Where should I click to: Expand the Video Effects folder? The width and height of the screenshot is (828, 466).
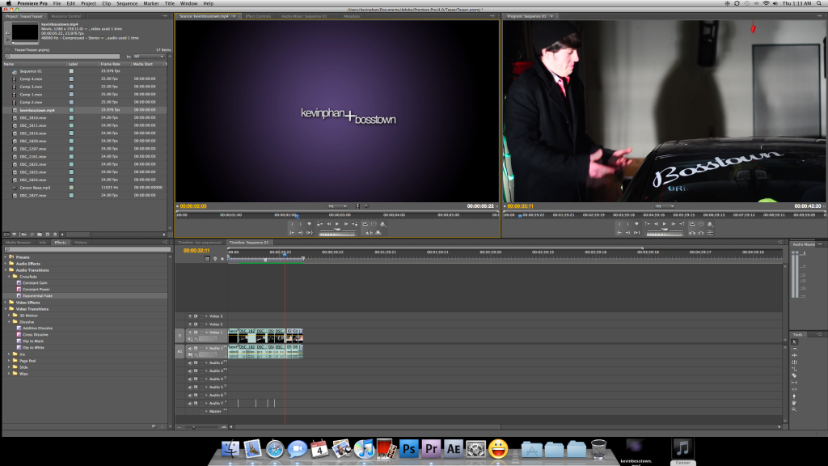click(6, 303)
